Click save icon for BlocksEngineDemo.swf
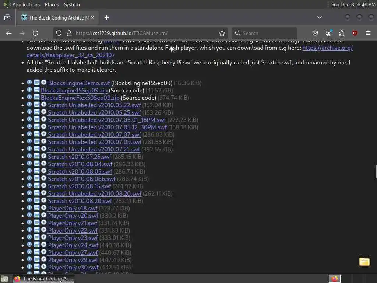The width and height of the screenshot is (377, 283). pos(36,82)
